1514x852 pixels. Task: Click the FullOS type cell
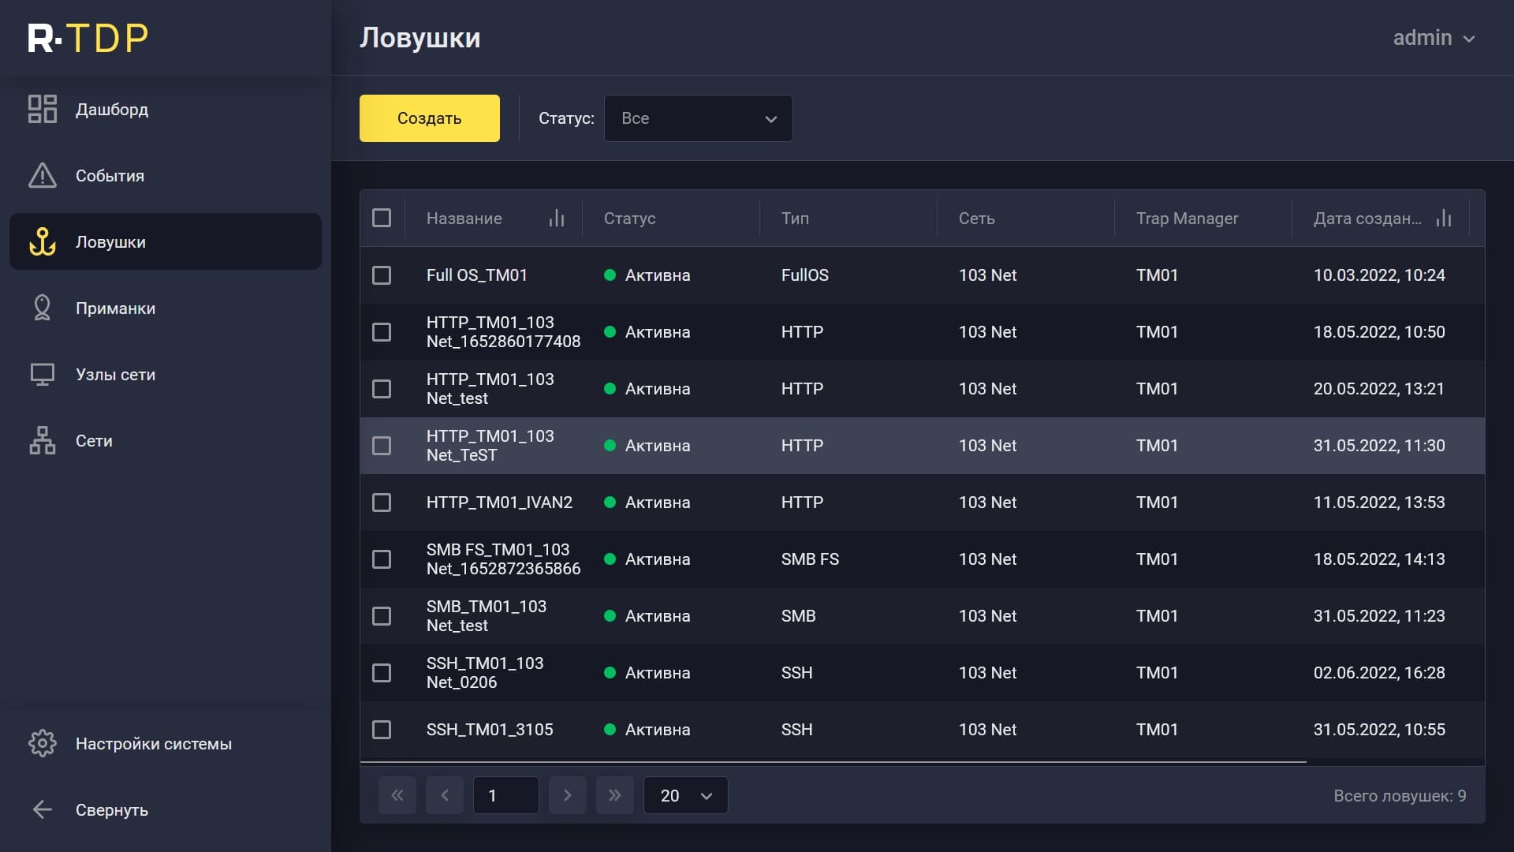click(x=804, y=275)
